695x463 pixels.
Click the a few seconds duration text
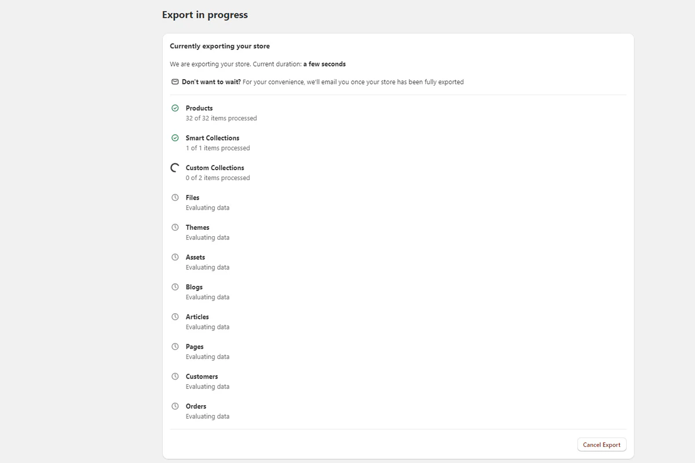pyautogui.click(x=324, y=64)
